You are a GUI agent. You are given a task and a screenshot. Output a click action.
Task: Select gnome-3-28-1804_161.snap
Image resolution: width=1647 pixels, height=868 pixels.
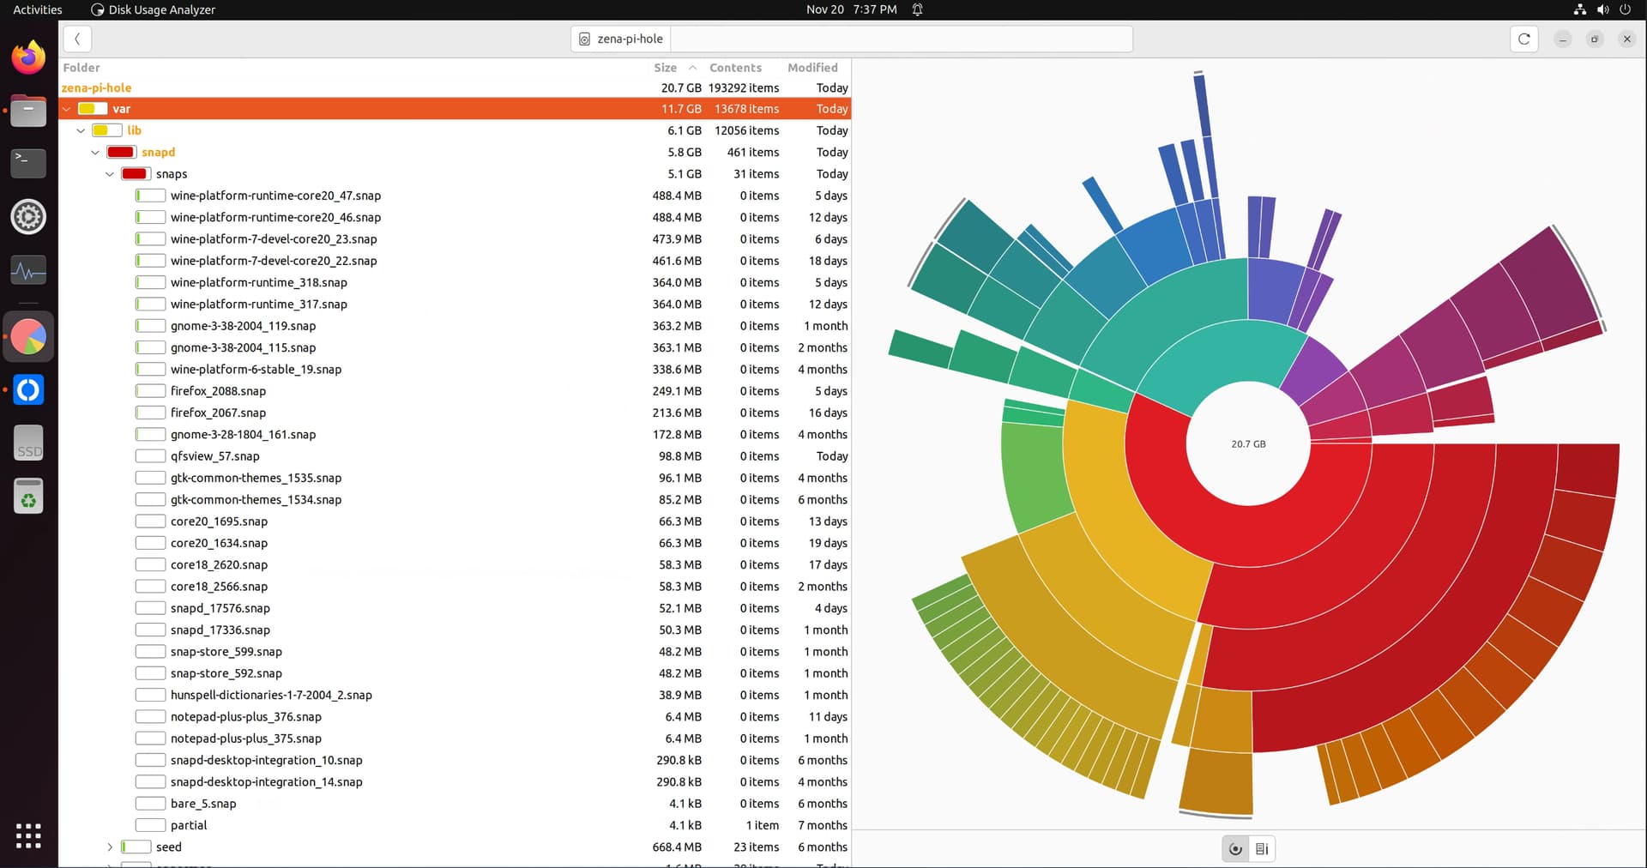click(455, 434)
